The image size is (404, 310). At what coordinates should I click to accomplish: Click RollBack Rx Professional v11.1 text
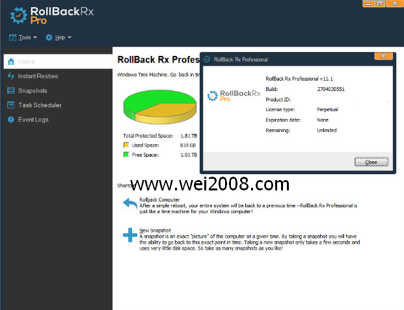click(299, 79)
